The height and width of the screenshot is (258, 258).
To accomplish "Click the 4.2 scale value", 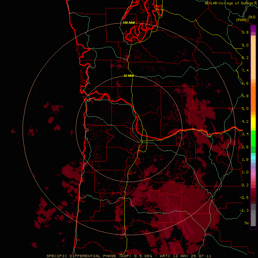I will 245,122.
